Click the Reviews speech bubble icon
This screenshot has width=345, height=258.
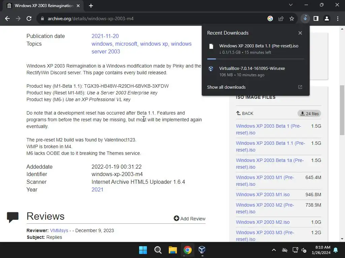point(12,217)
